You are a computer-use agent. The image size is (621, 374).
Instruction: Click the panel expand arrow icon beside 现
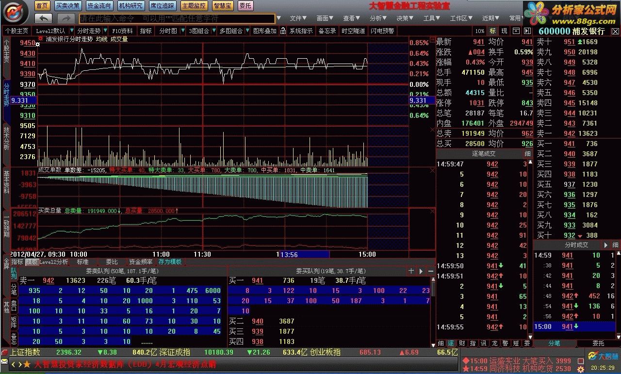pos(527,31)
